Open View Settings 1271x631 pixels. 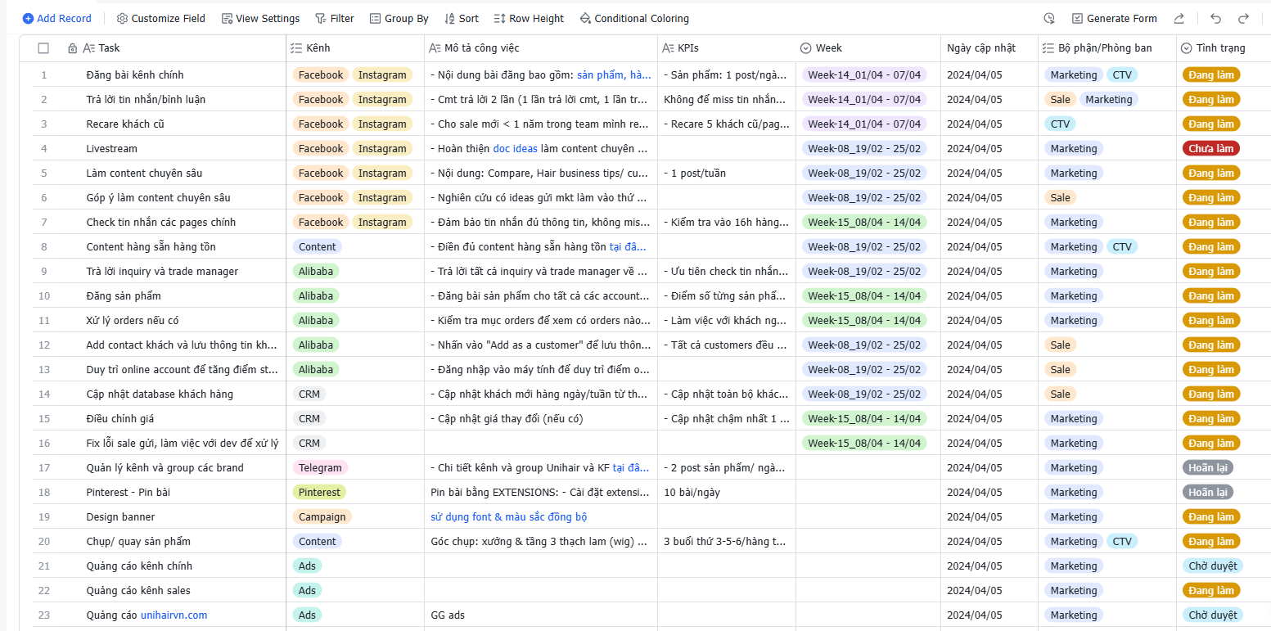tap(260, 18)
